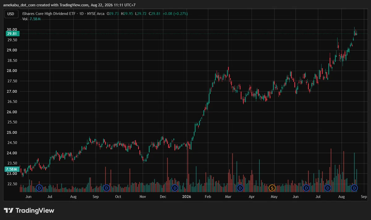The height and width of the screenshot is (220, 371).
Task: Click the Apr label on the time axis
Action: [x=252, y=197]
